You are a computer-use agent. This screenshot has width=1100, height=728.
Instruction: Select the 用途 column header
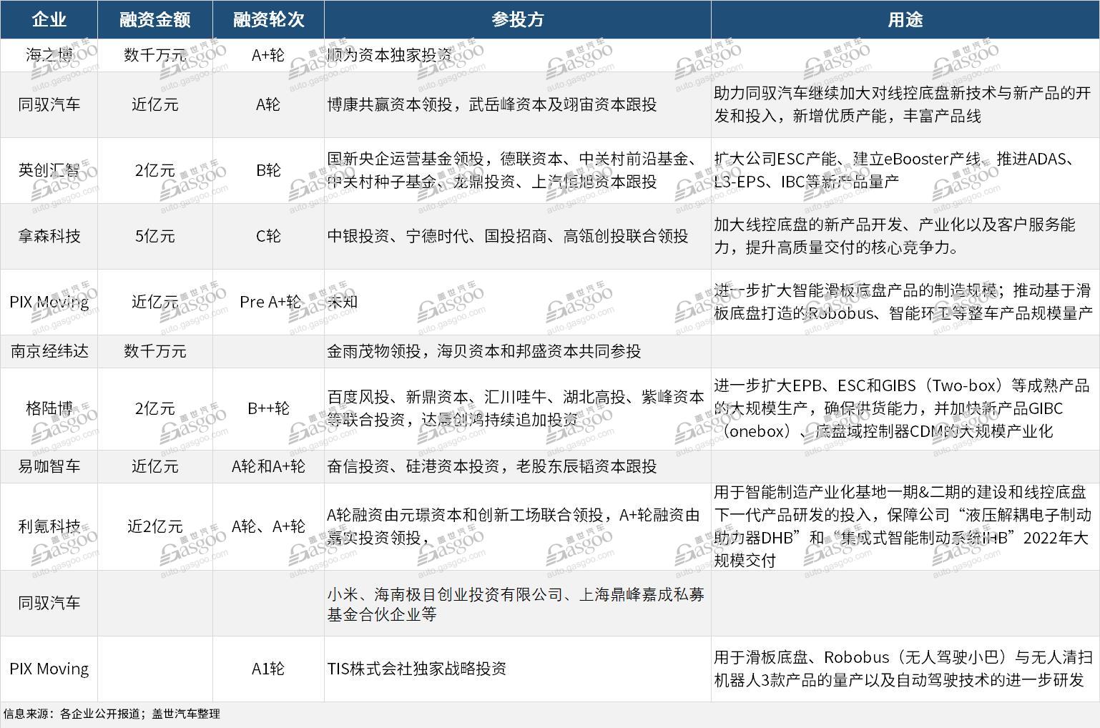(905, 19)
